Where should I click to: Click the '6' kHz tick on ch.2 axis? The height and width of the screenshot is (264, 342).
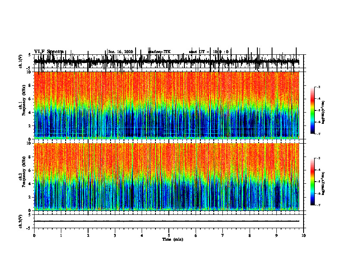tap(30, 170)
